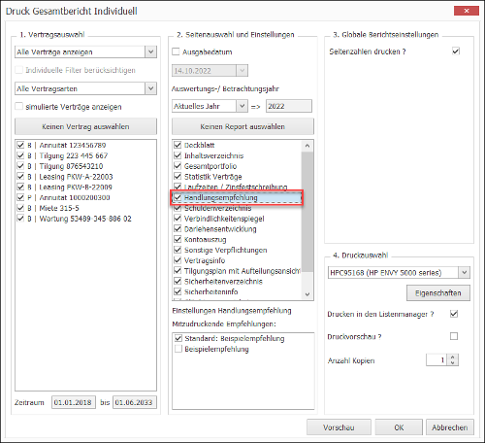Image resolution: width=485 pixels, height=443 pixels.
Task: Check the unchecked 'Beispielempfehlung' recommendation
Action: tap(178, 349)
